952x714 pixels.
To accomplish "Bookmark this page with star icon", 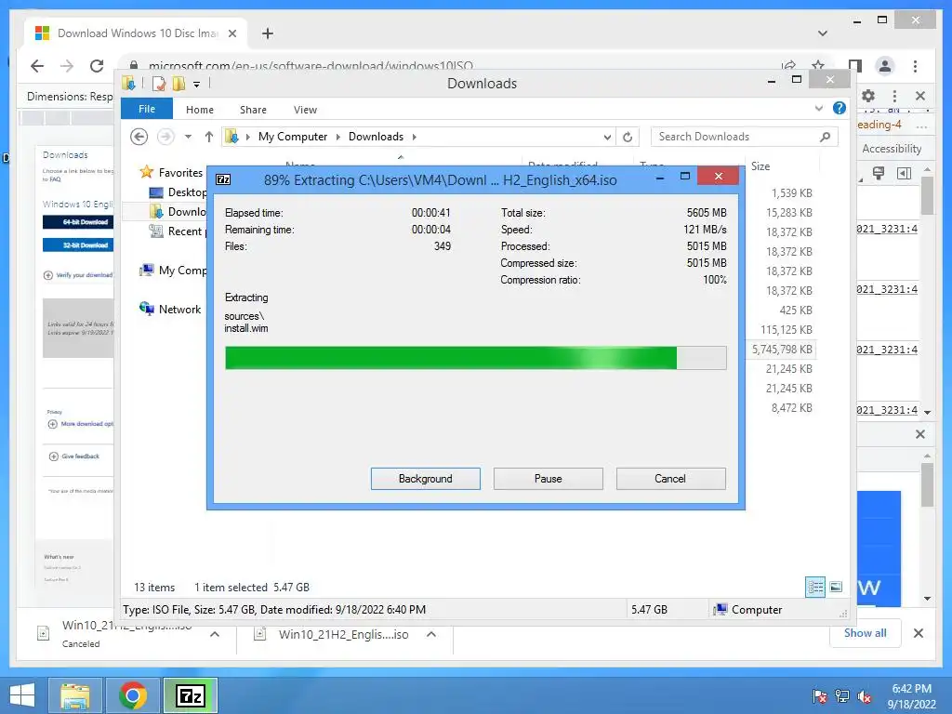I will (818, 65).
